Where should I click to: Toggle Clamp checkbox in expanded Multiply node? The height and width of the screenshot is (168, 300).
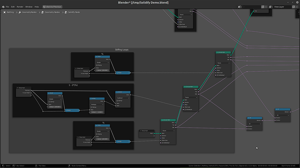point(91,107)
